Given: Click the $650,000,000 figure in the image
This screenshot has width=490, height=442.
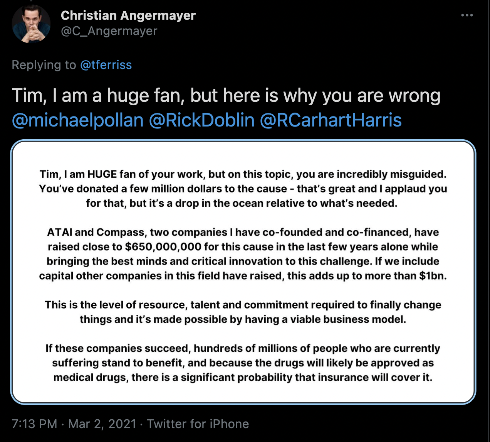Looking at the screenshot, I should coord(163,247).
